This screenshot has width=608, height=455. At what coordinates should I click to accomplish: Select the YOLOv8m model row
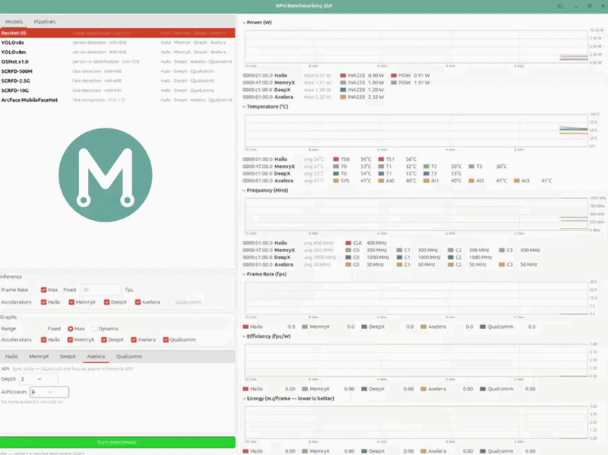point(118,52)
